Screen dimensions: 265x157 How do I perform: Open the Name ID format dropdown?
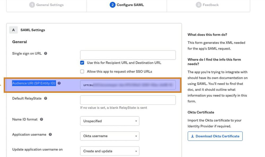tap(110, 121)
